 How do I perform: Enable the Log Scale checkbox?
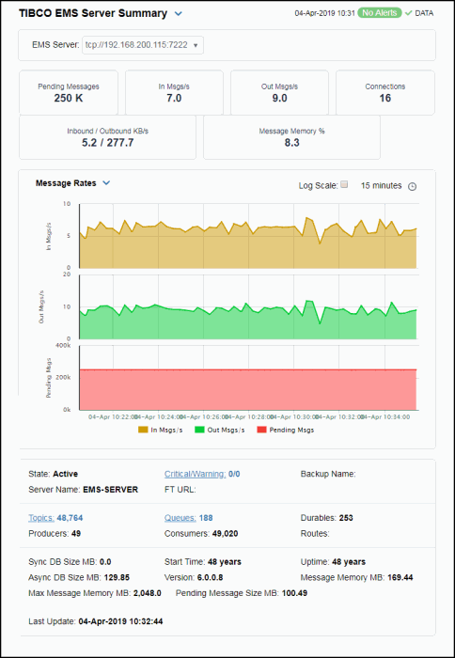344,184
